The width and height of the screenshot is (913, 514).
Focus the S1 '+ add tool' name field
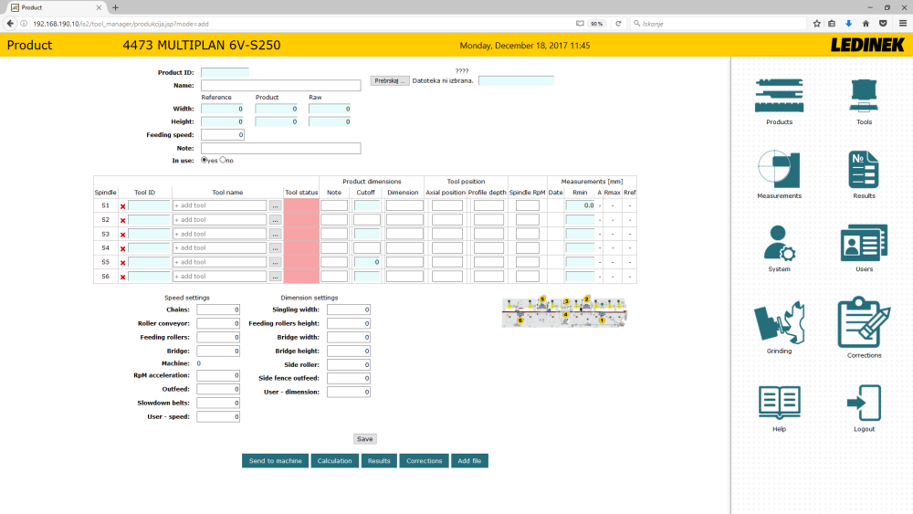click(x=219, y=205)
